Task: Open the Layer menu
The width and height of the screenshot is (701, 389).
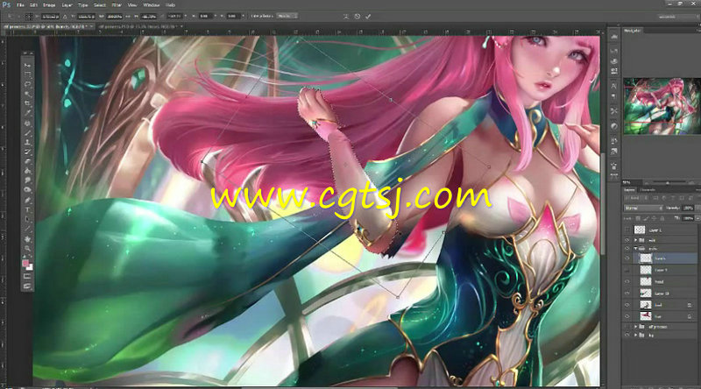Action: pos(67,5)
